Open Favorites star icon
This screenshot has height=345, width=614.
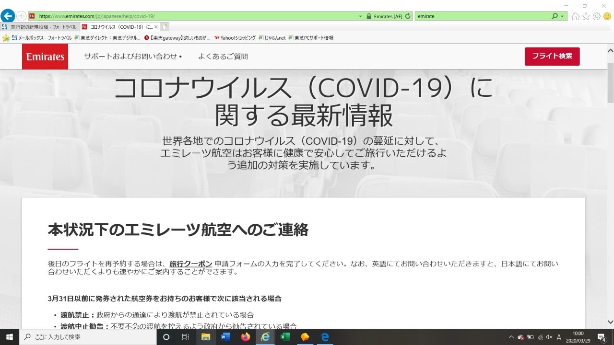pyautogui.click(x=586, y=16)
